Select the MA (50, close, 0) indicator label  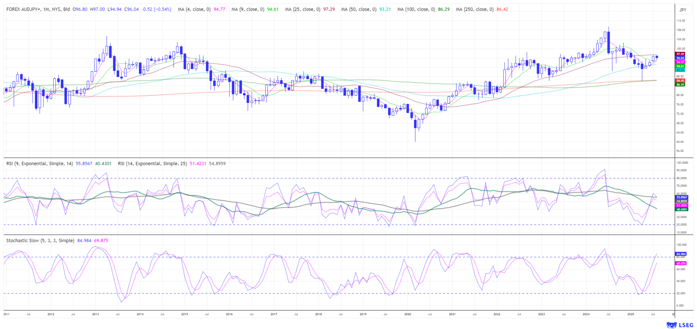[359, 9]
